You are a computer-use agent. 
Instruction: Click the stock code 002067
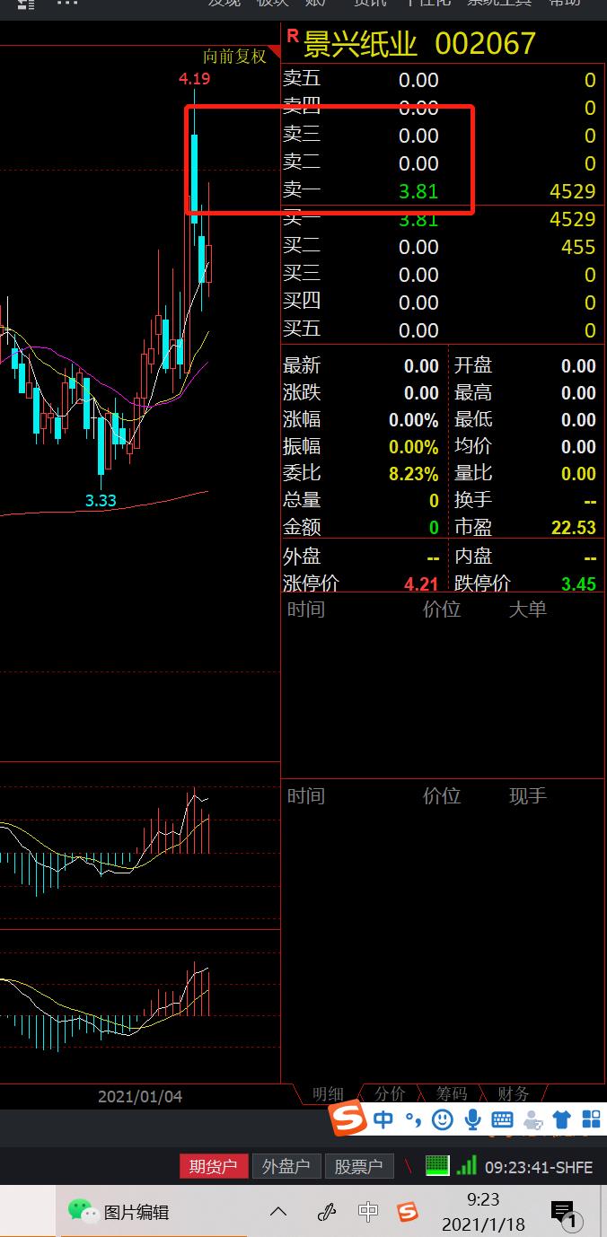pyautogui.click(x=485, y=43)
